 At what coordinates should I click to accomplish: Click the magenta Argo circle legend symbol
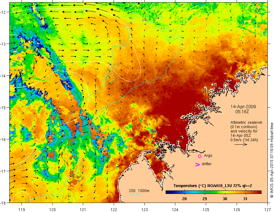200,156
